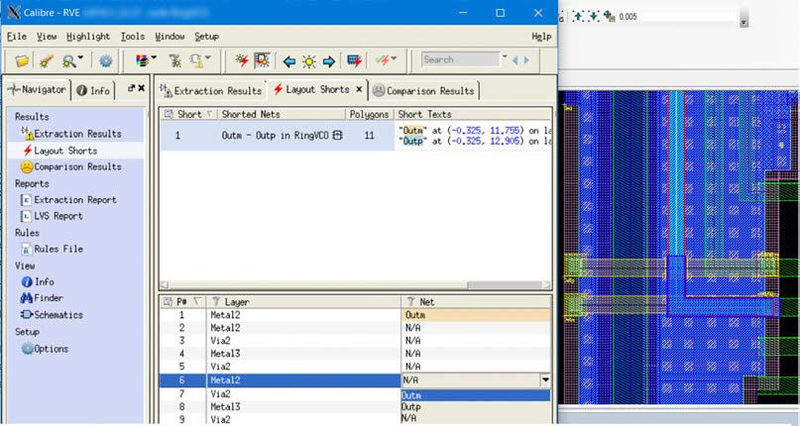Click the green check and lightning icon

click(382, 60)
